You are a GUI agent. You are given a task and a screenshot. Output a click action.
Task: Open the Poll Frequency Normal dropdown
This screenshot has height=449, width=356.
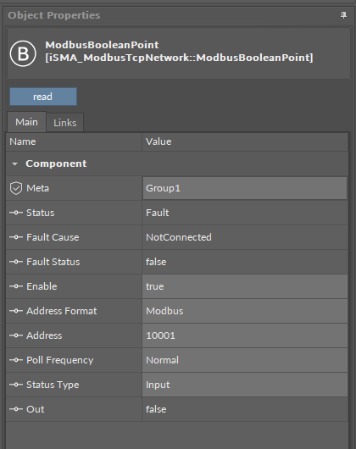(245, 360)
